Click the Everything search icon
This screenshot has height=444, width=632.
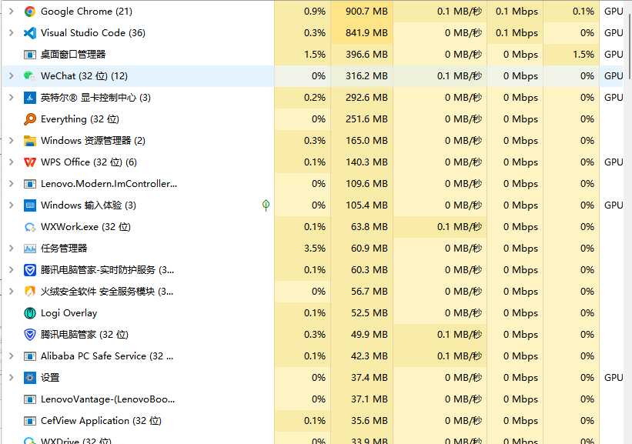30,119
